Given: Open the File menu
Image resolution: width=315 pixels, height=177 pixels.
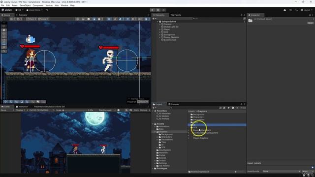Looking at the screenshot, I should [x=2, y=5].
